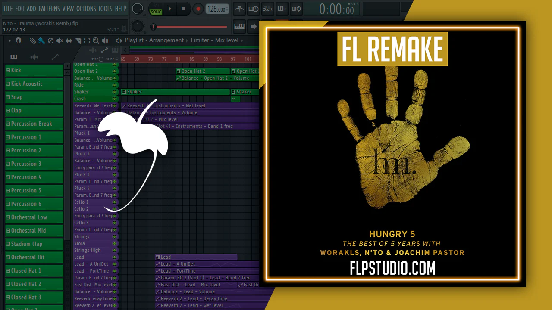Open the VIEW menu

pyautogui.click(x=68, y=9)
